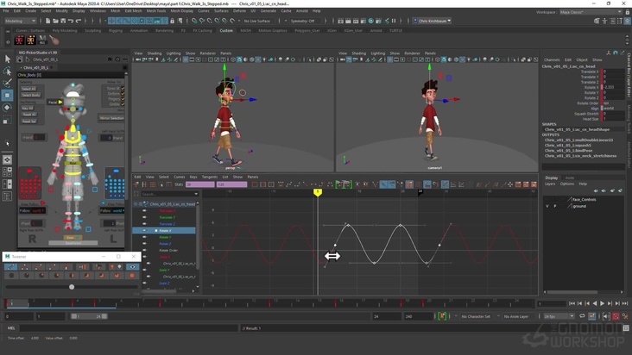Click the Rotate X value field in Channel Box
632x355 pixels.
coord(614,87)
